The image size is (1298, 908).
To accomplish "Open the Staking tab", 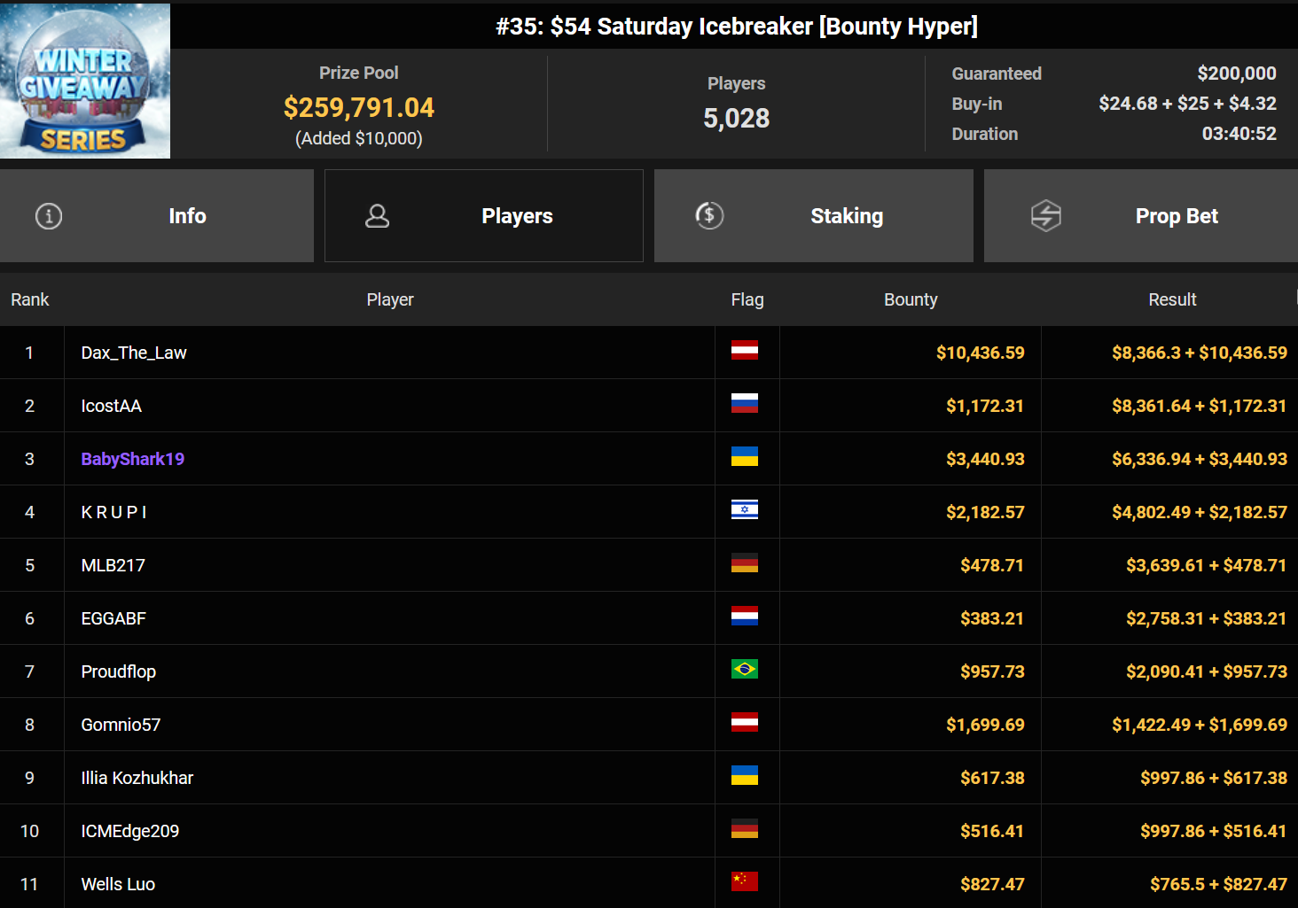I will 846,216.
